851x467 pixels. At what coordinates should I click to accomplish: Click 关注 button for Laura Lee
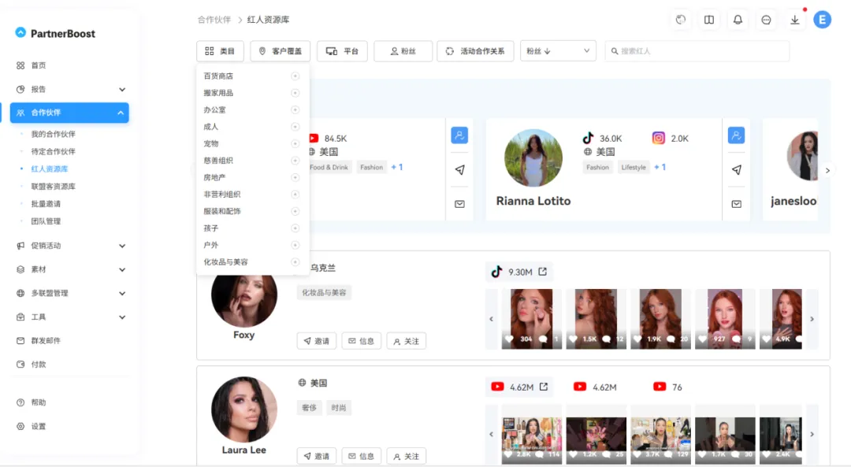(x=407, y=456)
